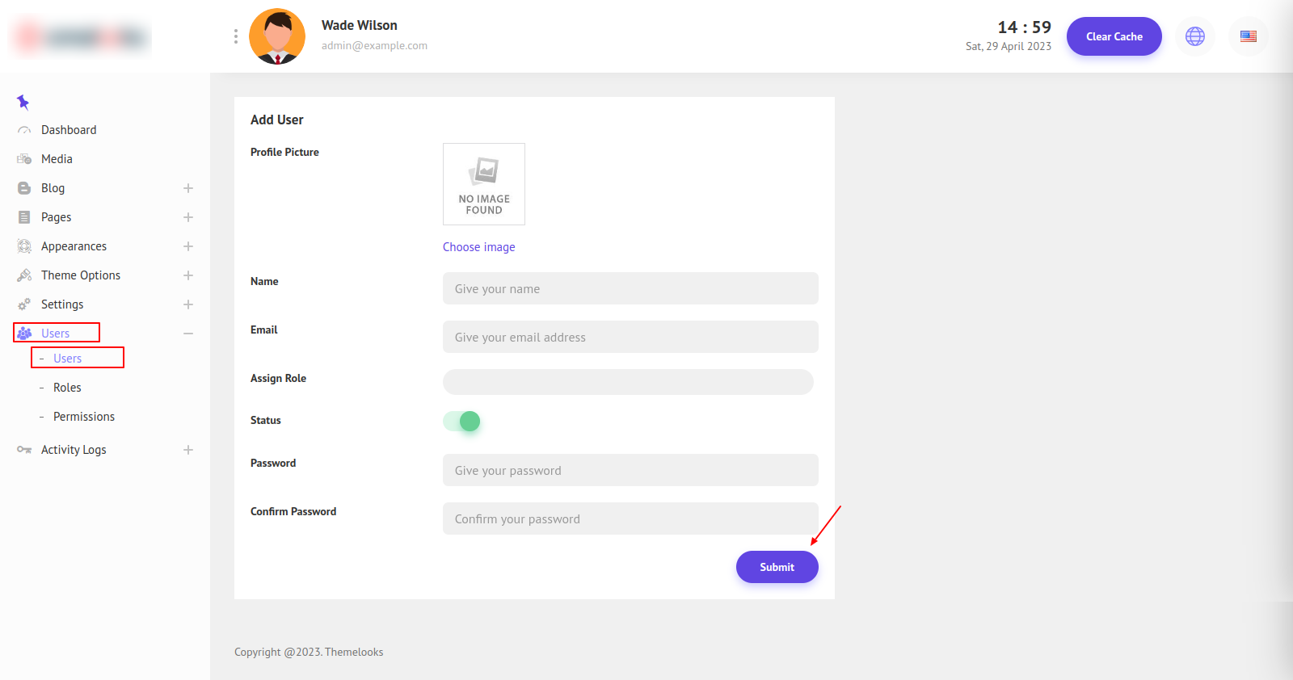The width and height of the screenshot is (1293, 680).
Task: Open the Assign Role dropdown
Action: [628, 382]
